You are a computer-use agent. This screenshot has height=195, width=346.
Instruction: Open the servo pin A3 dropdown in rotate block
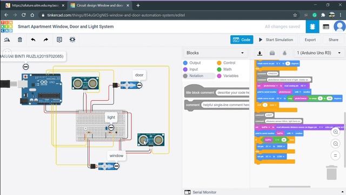coord(279,99)
